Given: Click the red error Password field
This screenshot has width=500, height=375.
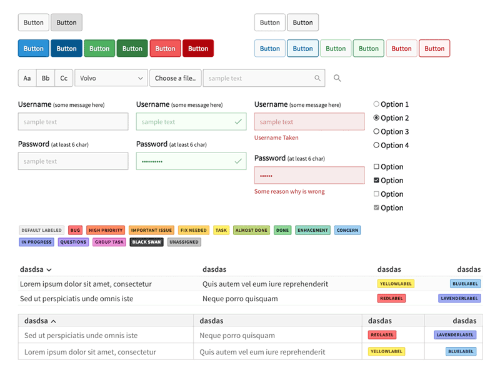Looking at the screenshot, I should click(x=309, y=175).
